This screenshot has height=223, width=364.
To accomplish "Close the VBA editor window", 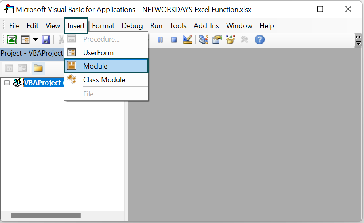I will pos(348,9).
